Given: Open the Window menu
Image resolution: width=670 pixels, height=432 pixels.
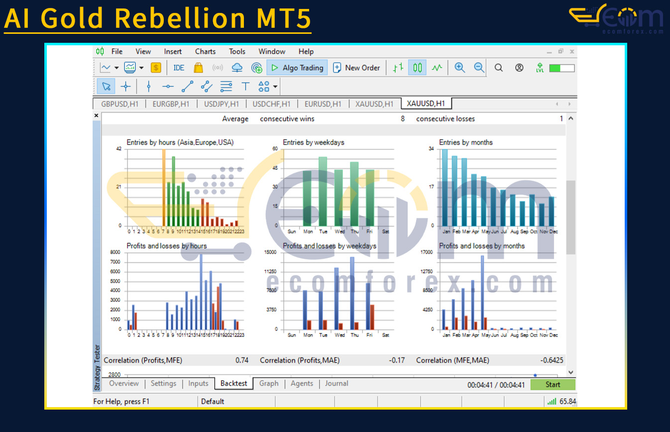Looking at the screenshot, I should coord(272,51).
